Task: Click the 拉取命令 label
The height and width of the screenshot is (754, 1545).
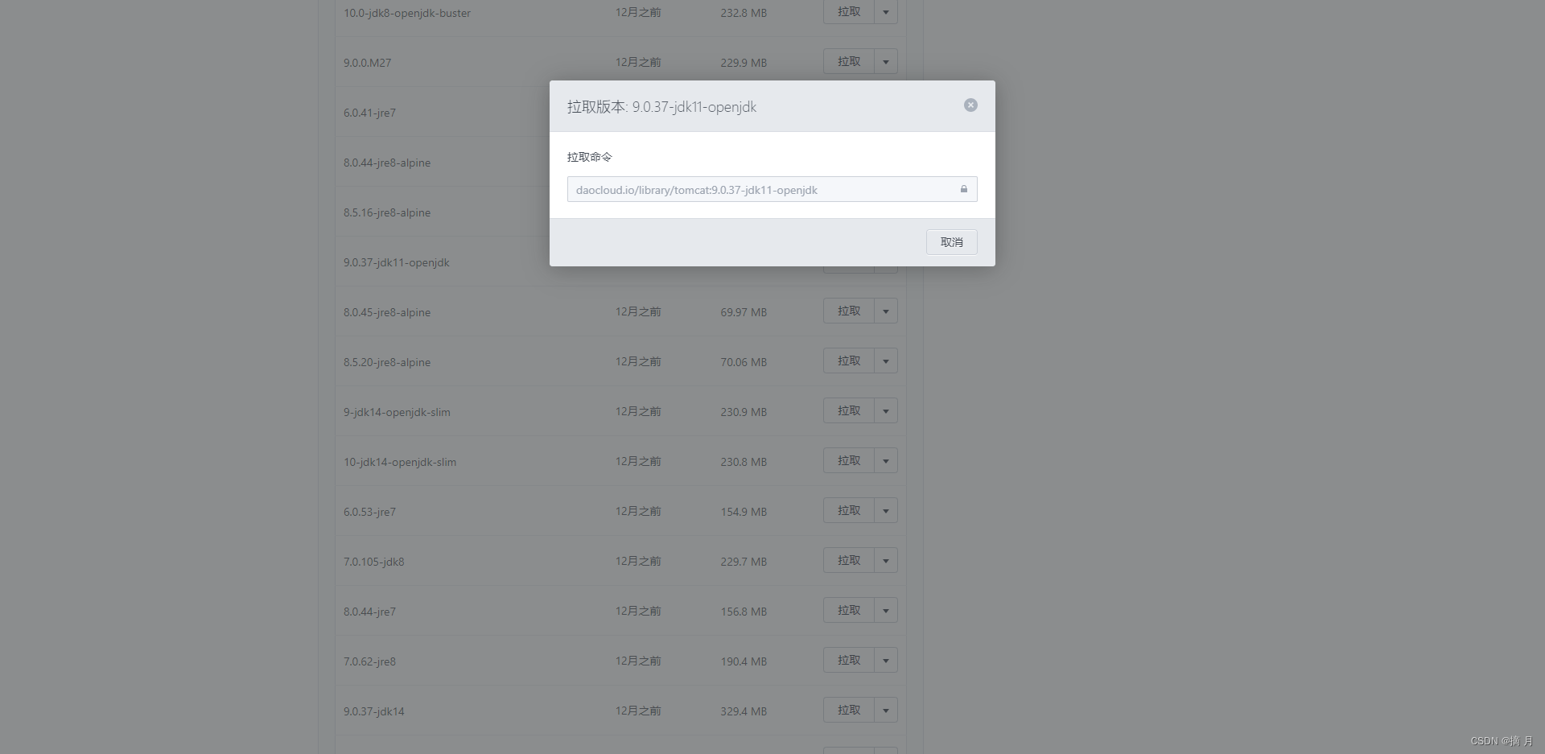Action: coord(589,157)
